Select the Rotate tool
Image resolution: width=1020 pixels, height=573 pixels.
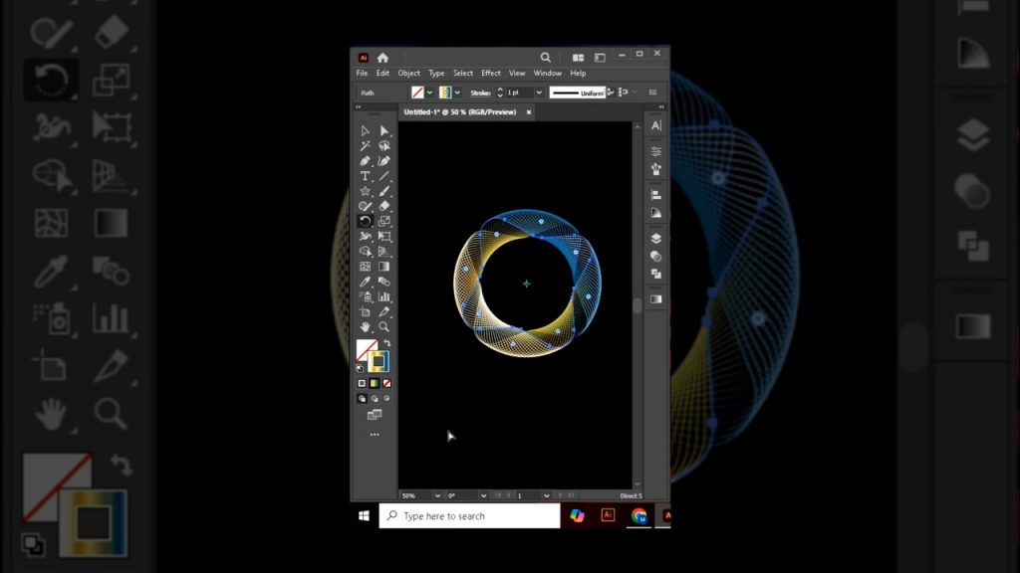point(364,220)
